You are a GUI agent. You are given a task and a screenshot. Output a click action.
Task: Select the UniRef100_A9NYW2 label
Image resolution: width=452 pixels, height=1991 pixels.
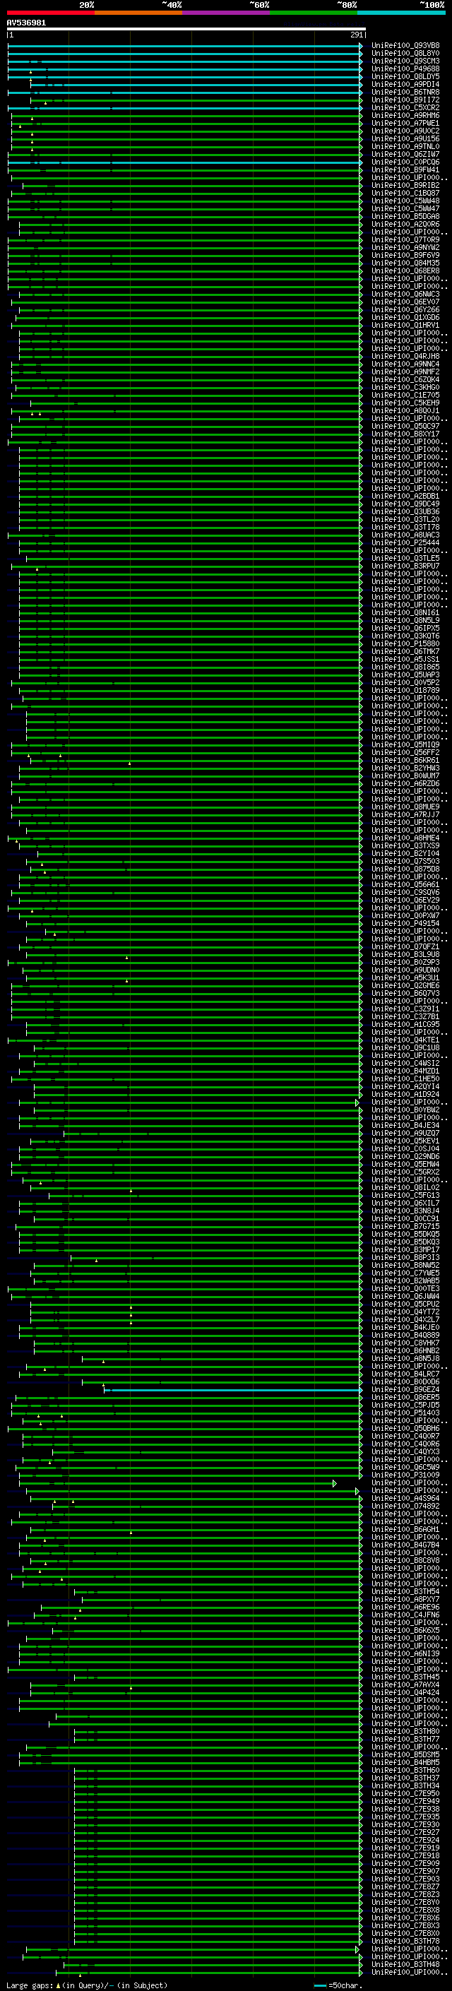click(x=405, y=247)
